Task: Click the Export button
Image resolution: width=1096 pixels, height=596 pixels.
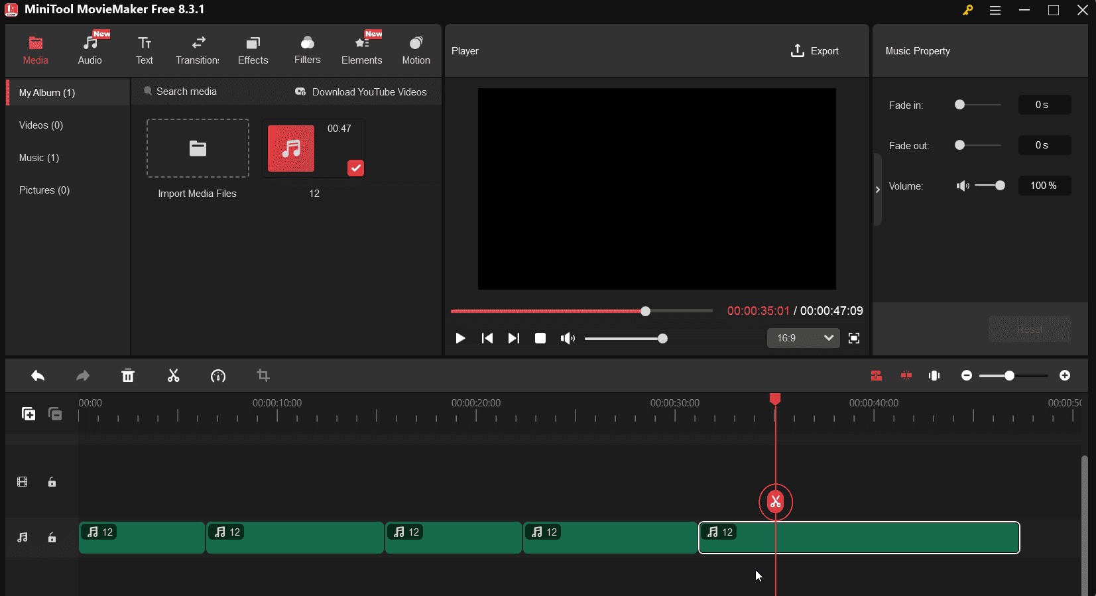Action: 815,51
